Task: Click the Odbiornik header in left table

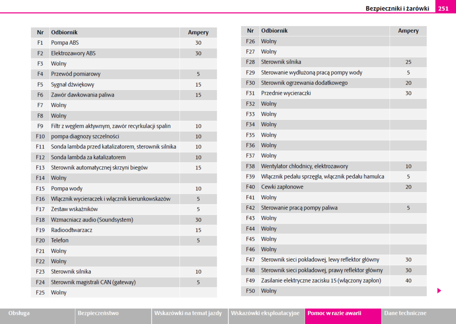Action: click(x=64, y=32)
